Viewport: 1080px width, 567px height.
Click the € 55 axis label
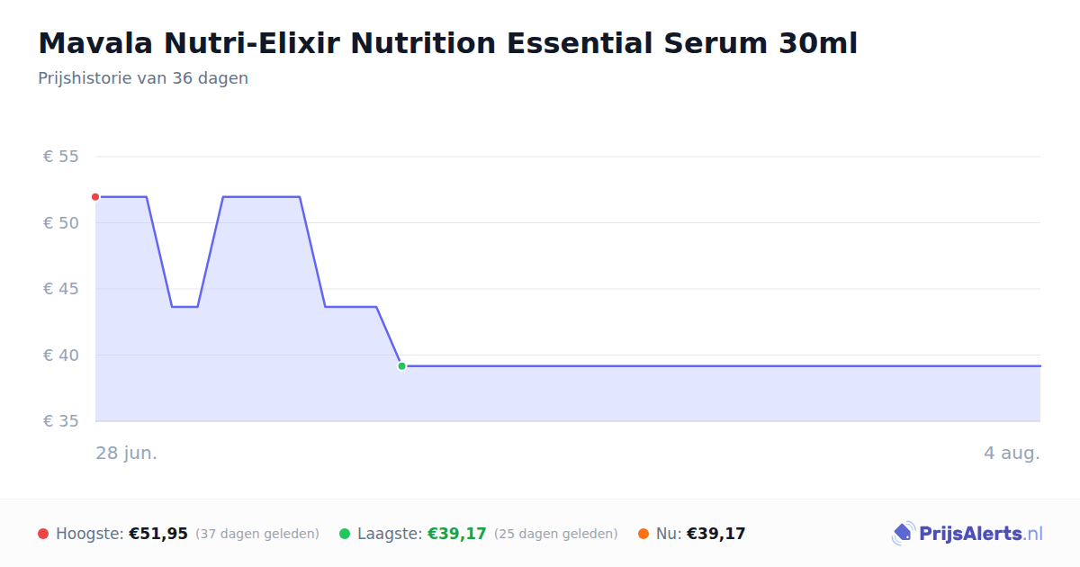point(61,157)
